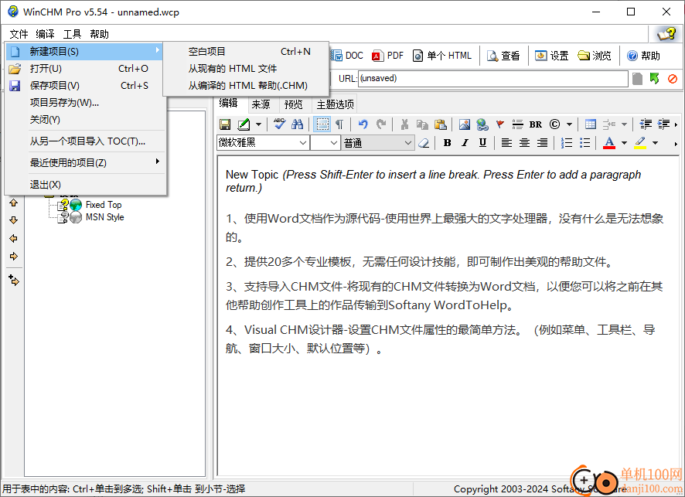Toggle numbered list
This screenshot has width=685, height=497.
coord(566,143)
